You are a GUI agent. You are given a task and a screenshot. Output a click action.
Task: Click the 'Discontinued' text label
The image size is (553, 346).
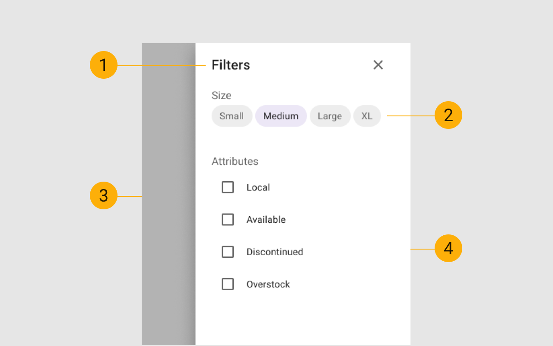pyautogui.click(x=275, y=252)
